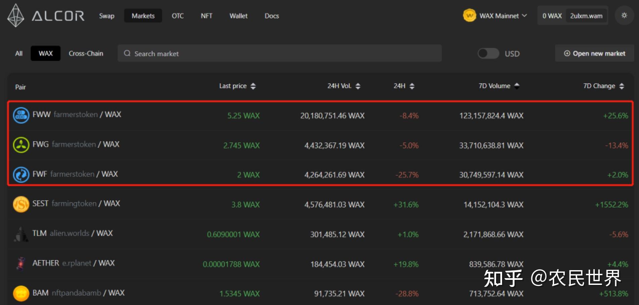
Task: Sort by Last price arrows
Action: click(x=253, y=86)
